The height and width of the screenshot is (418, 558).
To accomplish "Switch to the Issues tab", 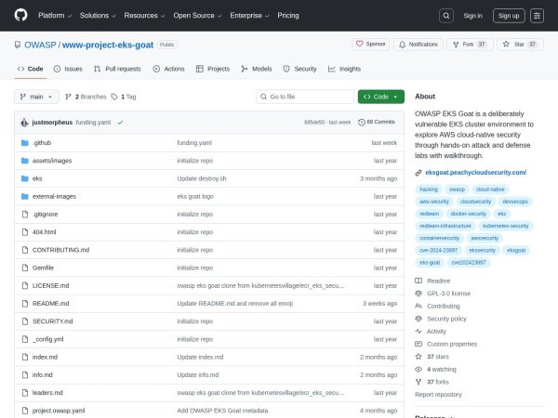I will [x=68, y=69].
